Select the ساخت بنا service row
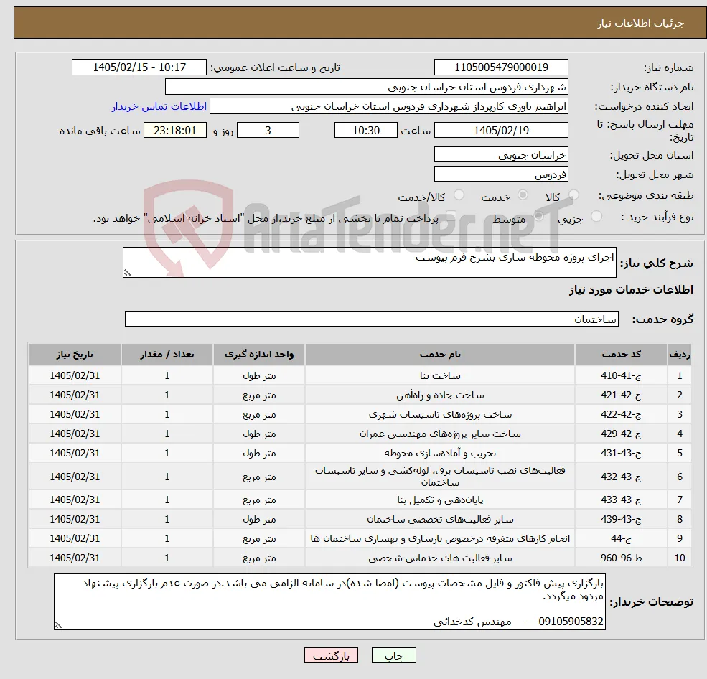Screen dimensions: 707x679 point(360,375)
